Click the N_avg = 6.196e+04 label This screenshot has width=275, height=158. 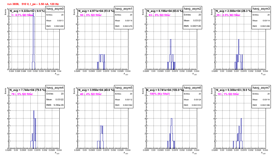pyautogui.click(x=165, y=11)
